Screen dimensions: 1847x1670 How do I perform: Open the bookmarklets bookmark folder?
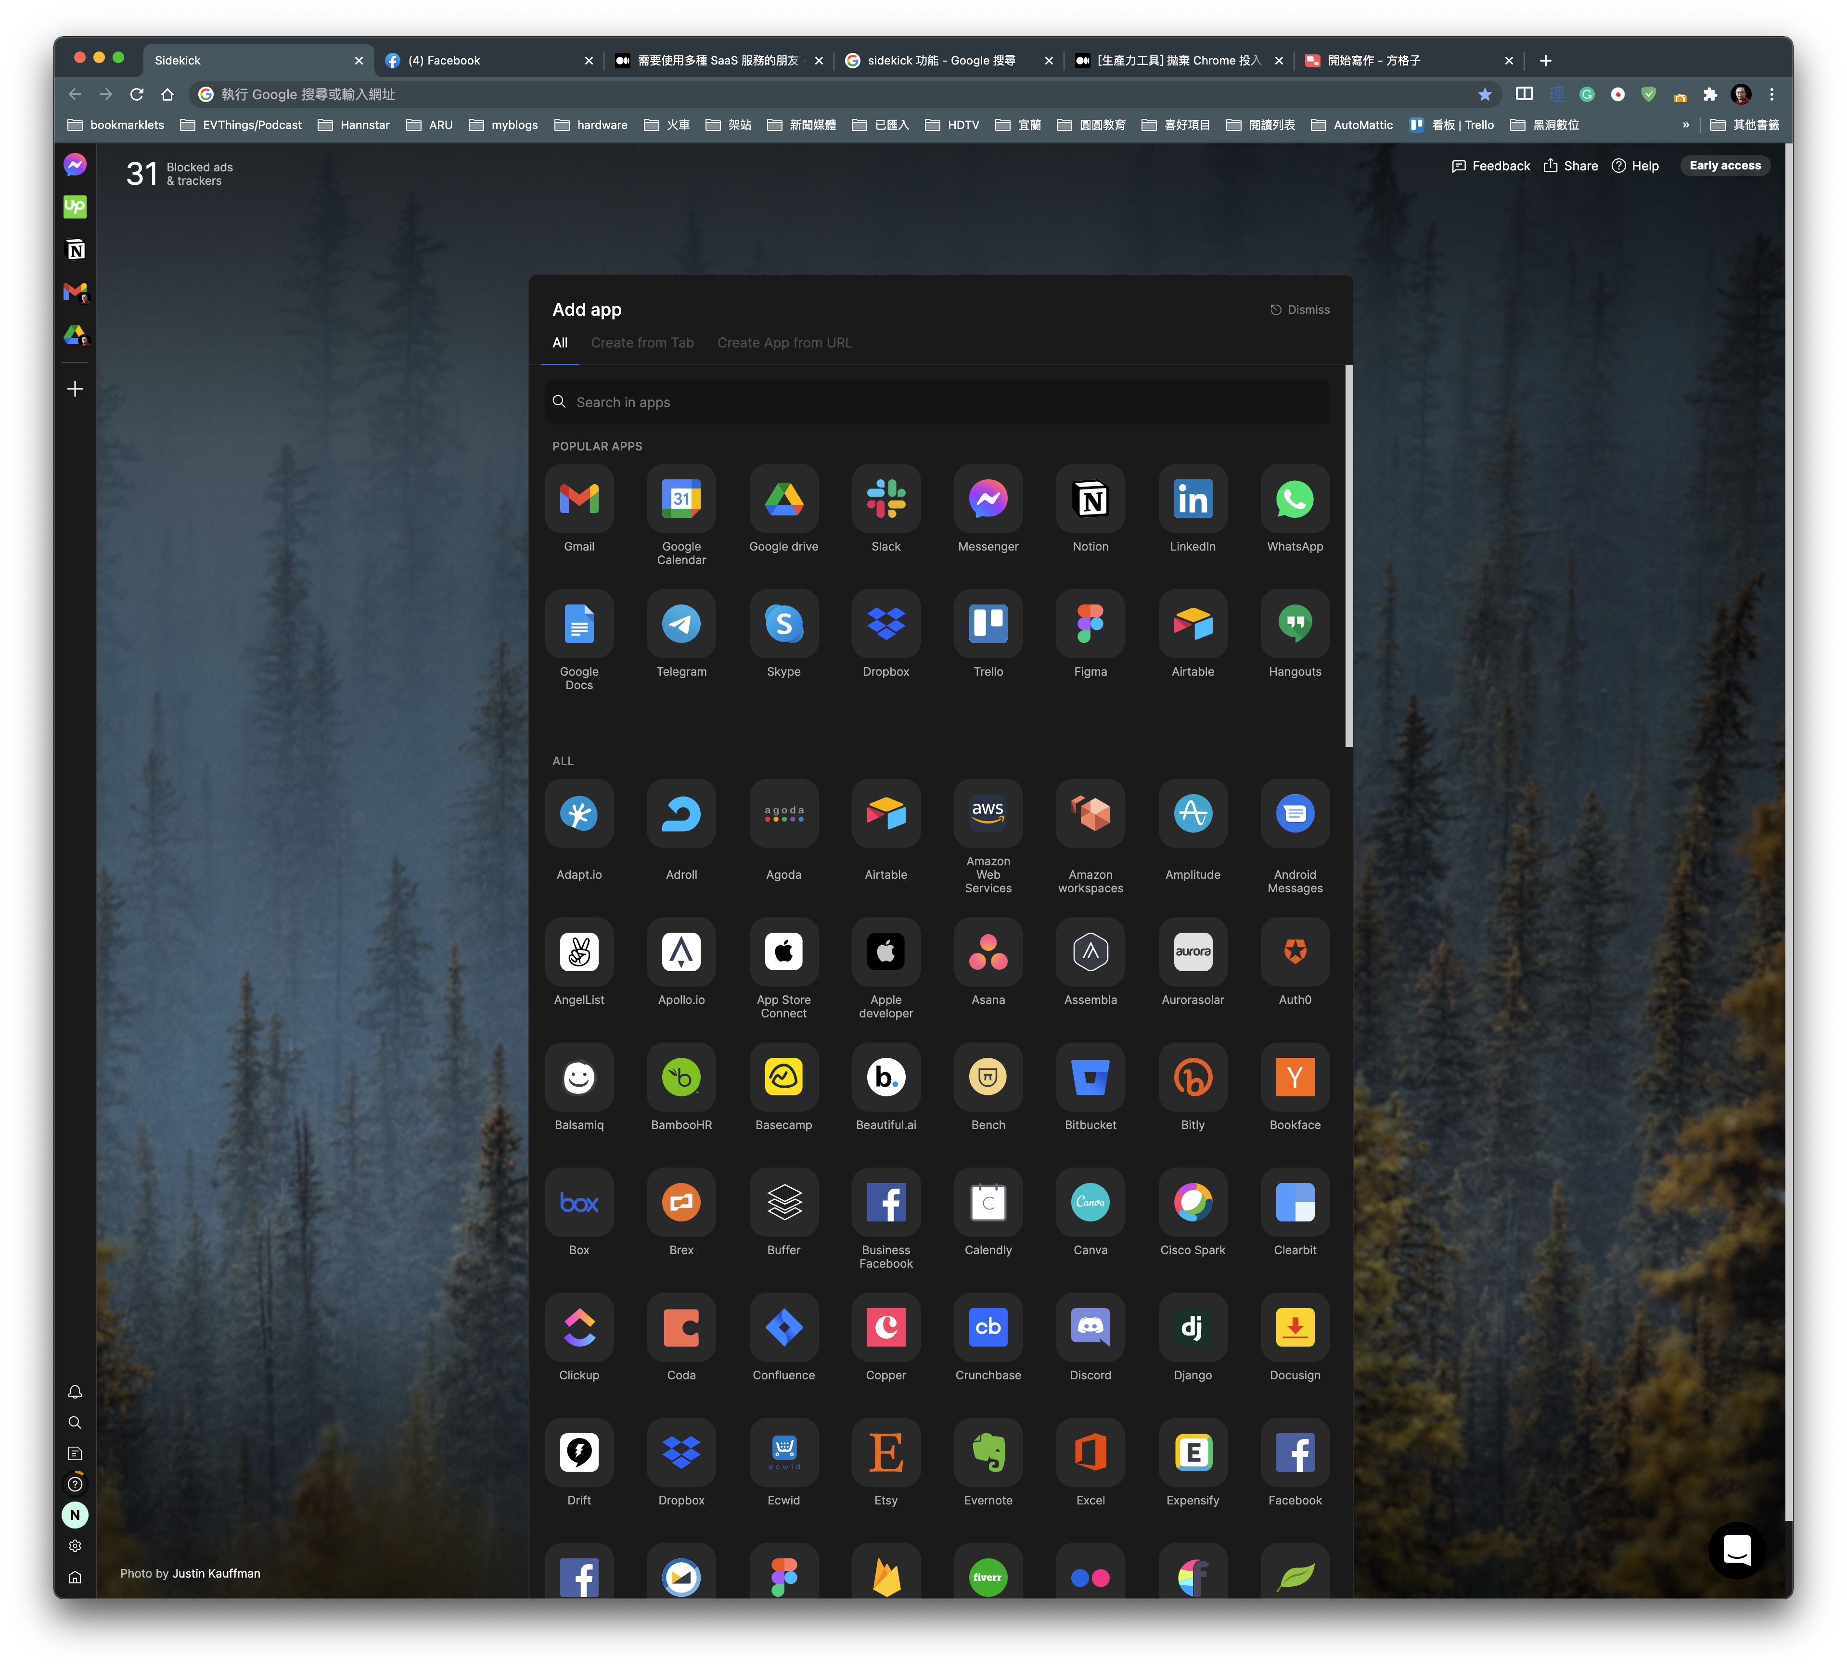click(x=115, y=125)
